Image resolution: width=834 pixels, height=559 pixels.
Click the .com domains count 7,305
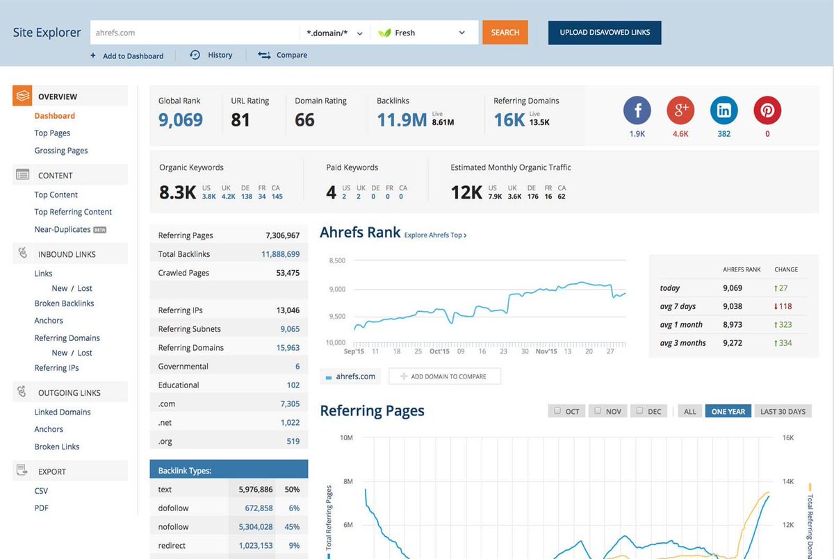click(x=290, y=404)
